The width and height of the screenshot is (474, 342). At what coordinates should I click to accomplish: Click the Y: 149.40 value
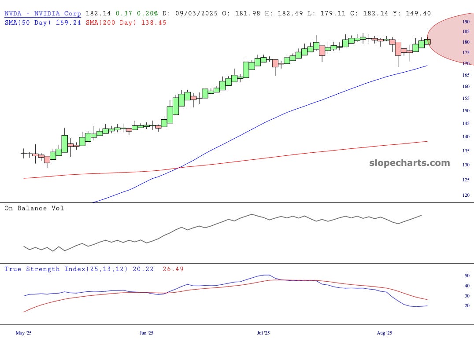[x=412, y=14]
